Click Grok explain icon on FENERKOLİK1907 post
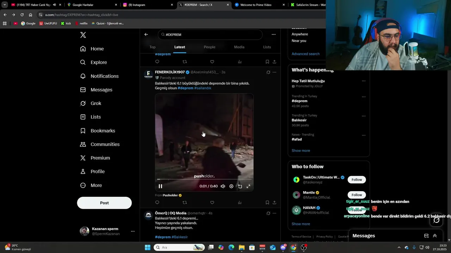 [268, 72]
